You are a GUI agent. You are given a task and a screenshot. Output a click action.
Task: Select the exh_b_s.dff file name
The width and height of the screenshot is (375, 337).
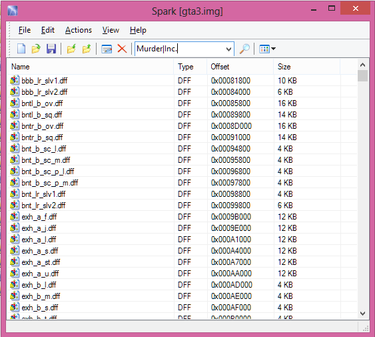tap(40, 308)
